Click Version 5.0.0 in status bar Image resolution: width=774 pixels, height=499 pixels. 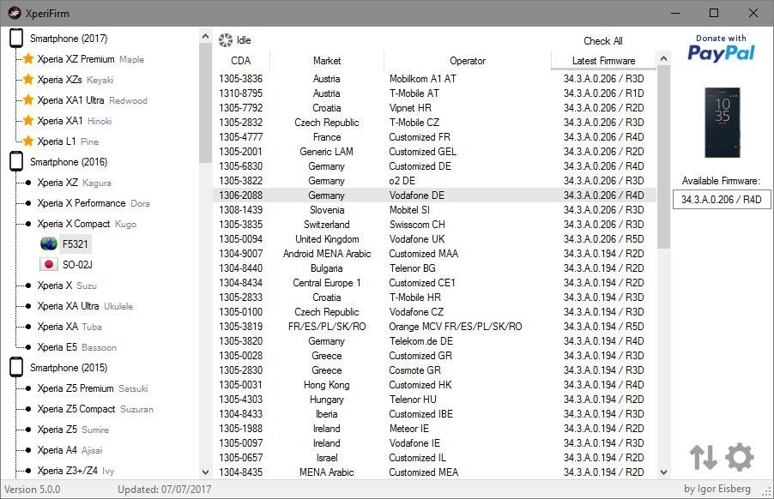click(x=32, y=489)
